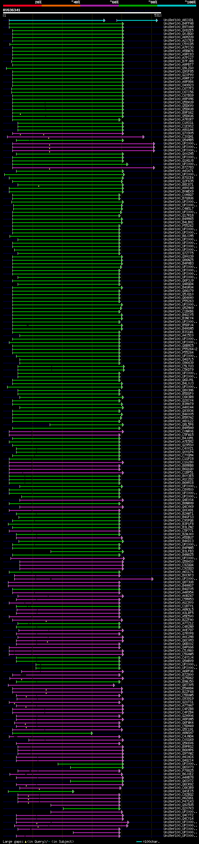The image size is (199, 844).
Task: Open hit UniRef100_Q75D62
Action: pyautogui.click(x=178, y=678)
